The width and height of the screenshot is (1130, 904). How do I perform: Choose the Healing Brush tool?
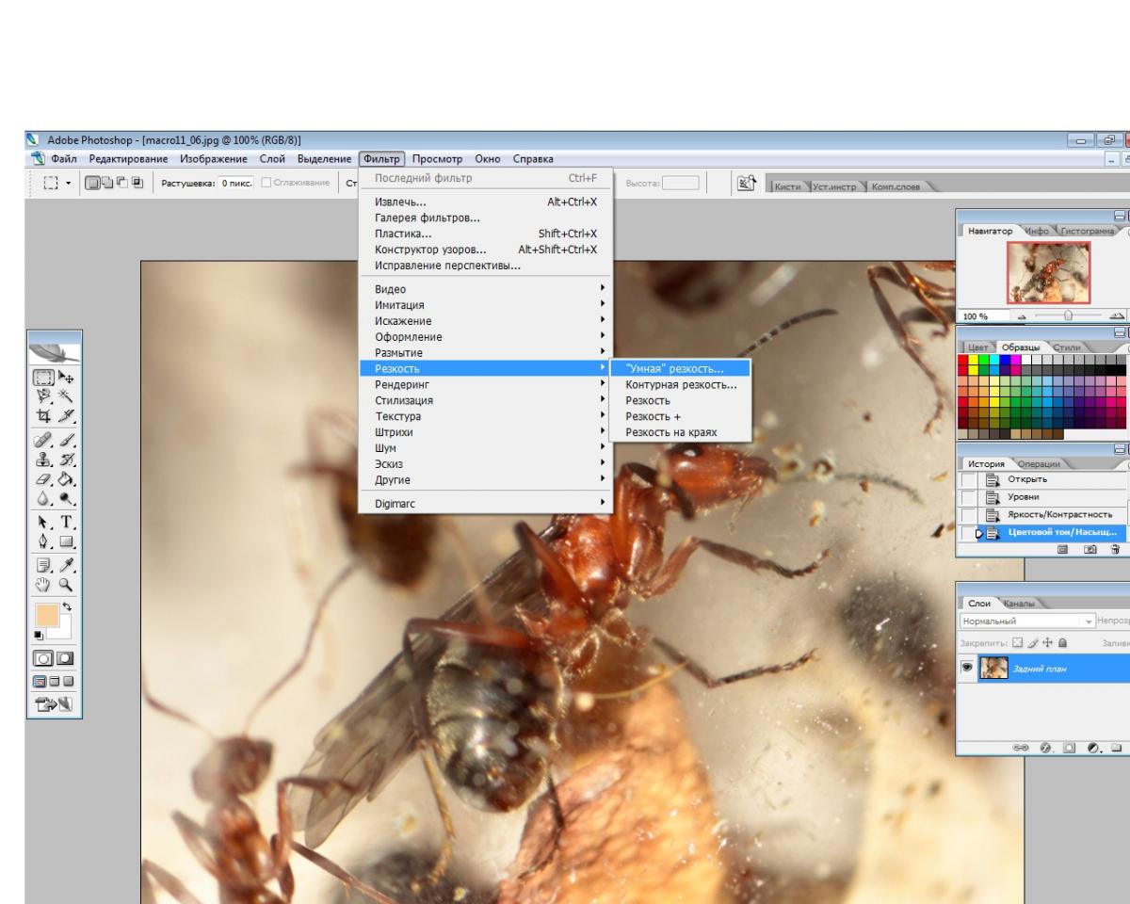coord(43,440)
